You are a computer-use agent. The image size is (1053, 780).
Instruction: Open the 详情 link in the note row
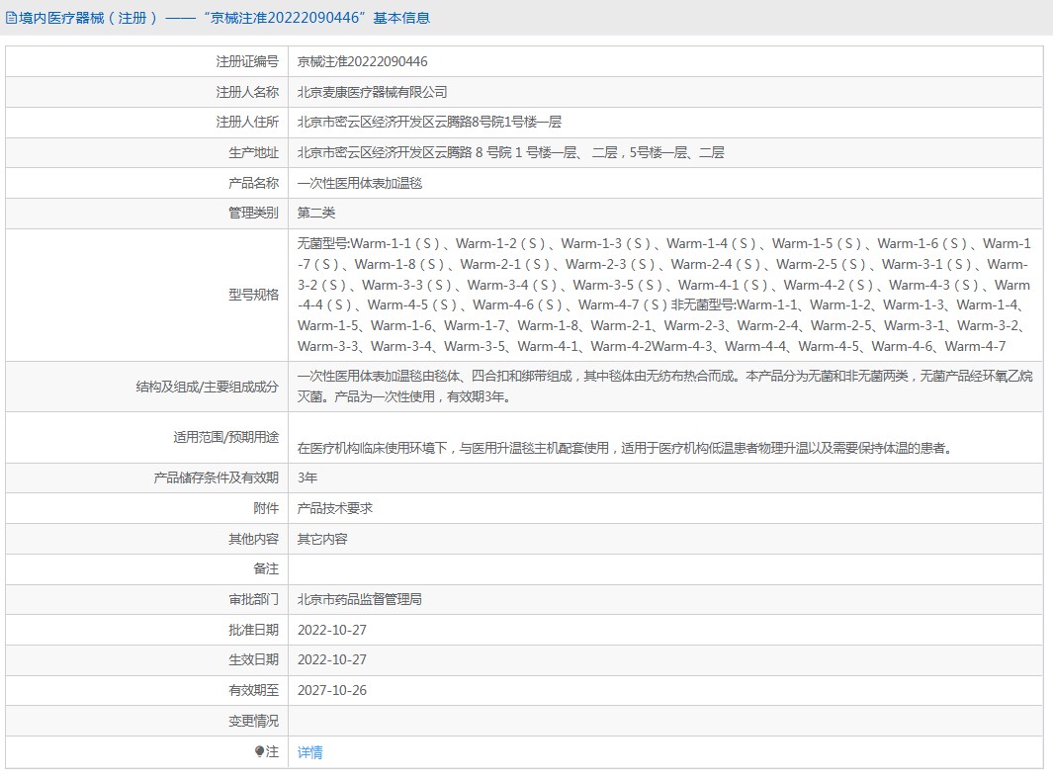[x=309, y=752]
